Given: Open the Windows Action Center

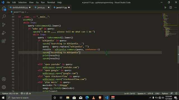Looking at the screenshot, I should pos(176,97).
